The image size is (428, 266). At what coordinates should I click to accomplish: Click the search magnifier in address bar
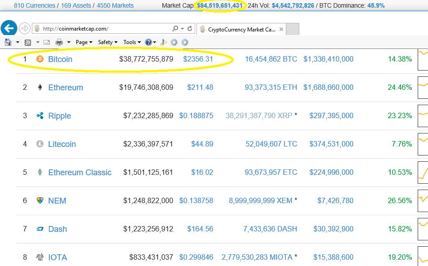pyautogui.click(x=175, y=28)
